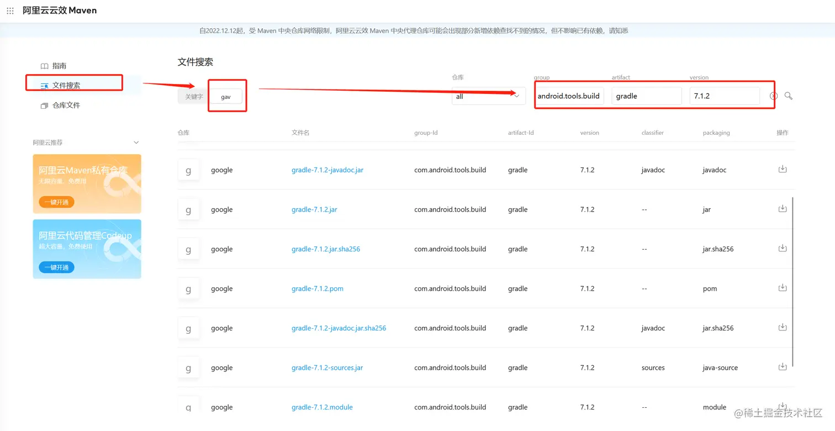This screenshot has height=431, width=835.
Task: Click the module packaging cell
Action: tap(715, 407)
